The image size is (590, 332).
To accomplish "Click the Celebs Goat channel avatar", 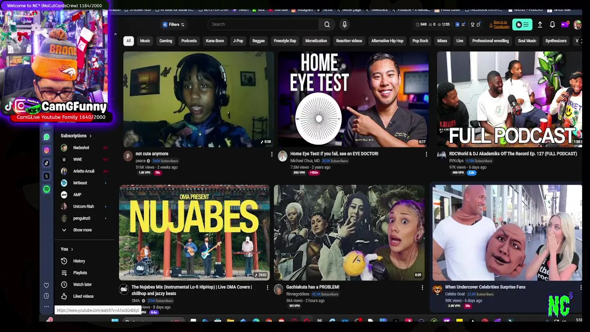I will (437, 289).
